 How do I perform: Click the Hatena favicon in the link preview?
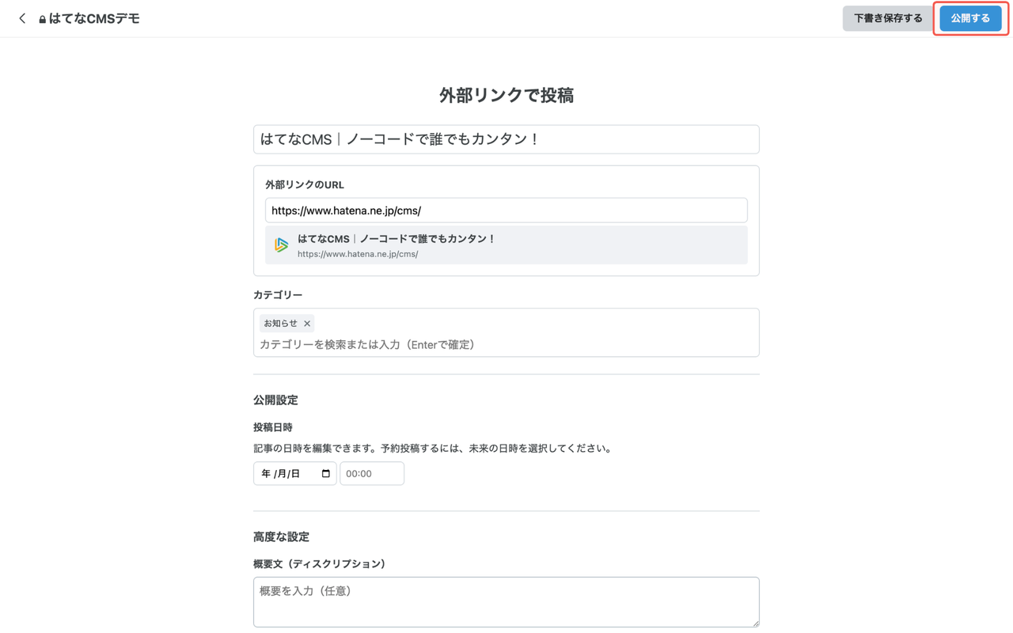pyautogui.click(x=281, y=244)
